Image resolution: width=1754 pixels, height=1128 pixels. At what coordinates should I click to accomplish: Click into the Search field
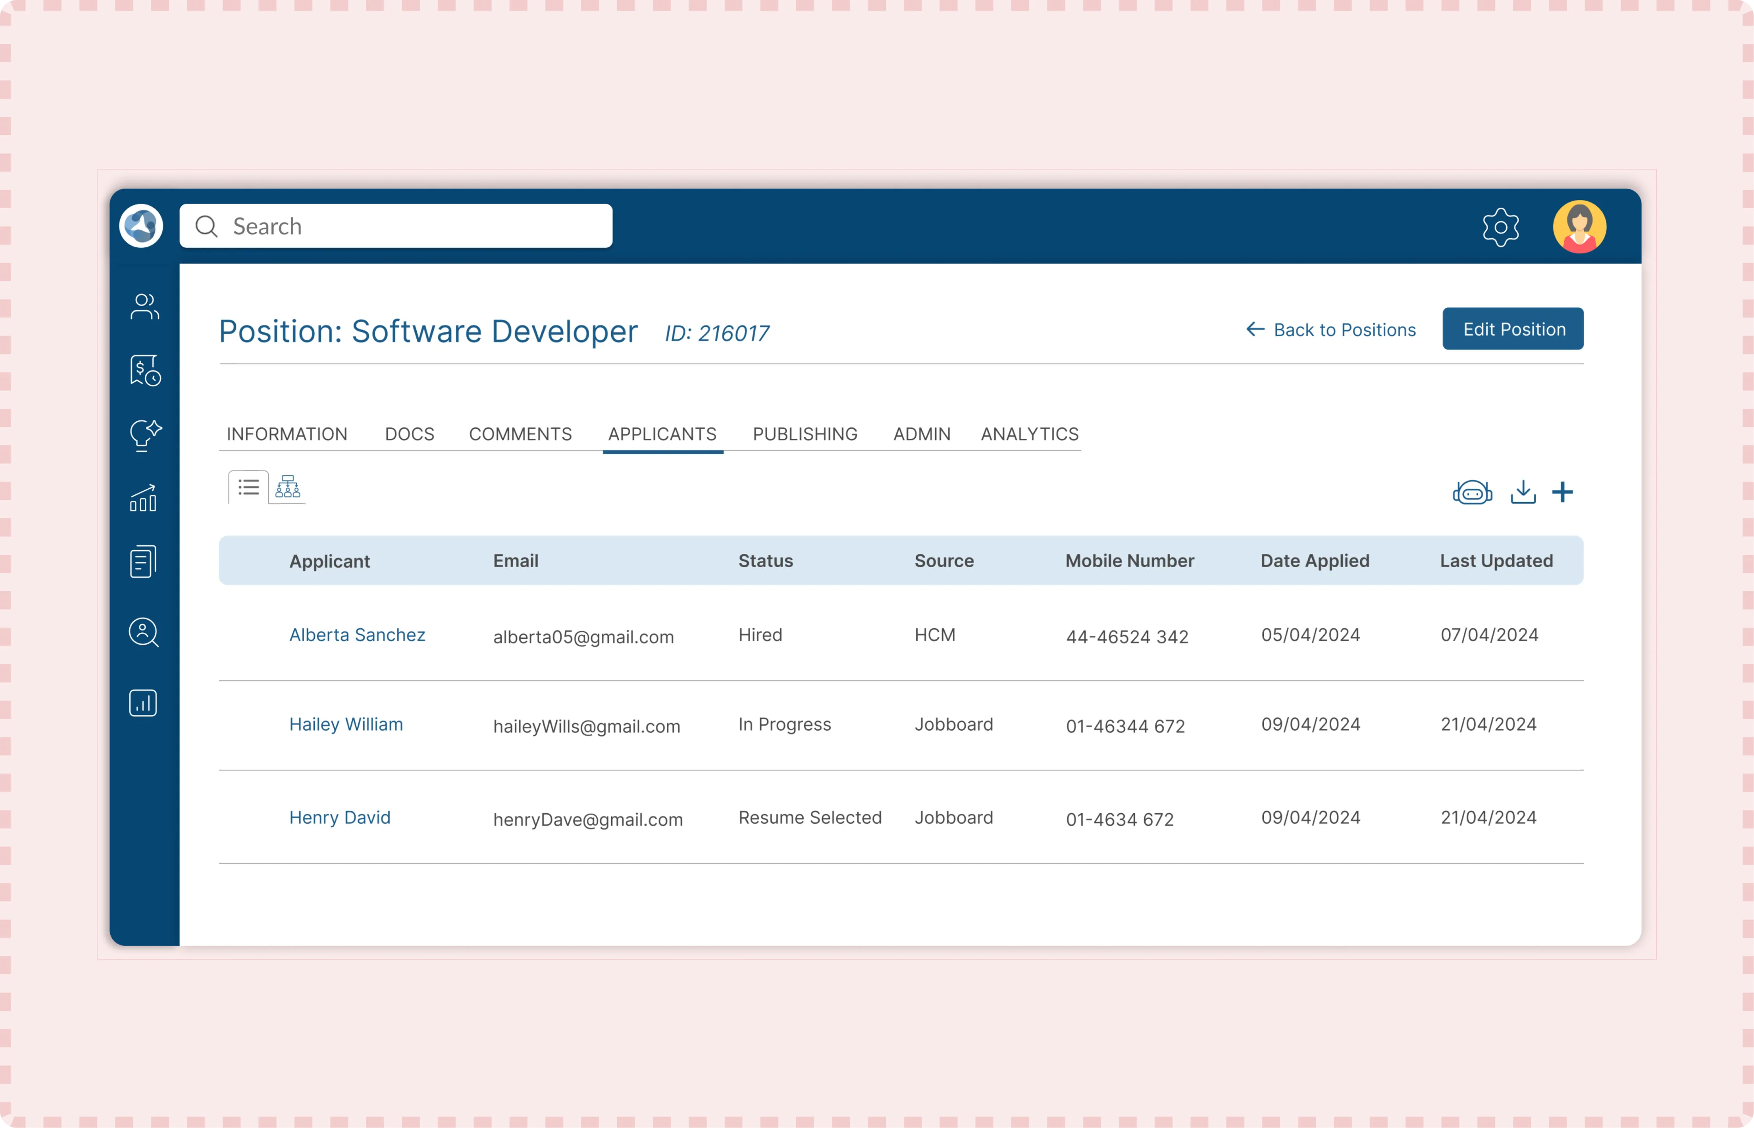(x=410, y=226)
